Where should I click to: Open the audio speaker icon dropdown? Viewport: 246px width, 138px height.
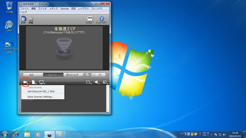click(x=97, y=82)
